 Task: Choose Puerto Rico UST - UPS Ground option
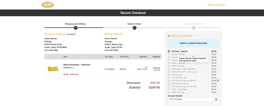tap(169, 72)
